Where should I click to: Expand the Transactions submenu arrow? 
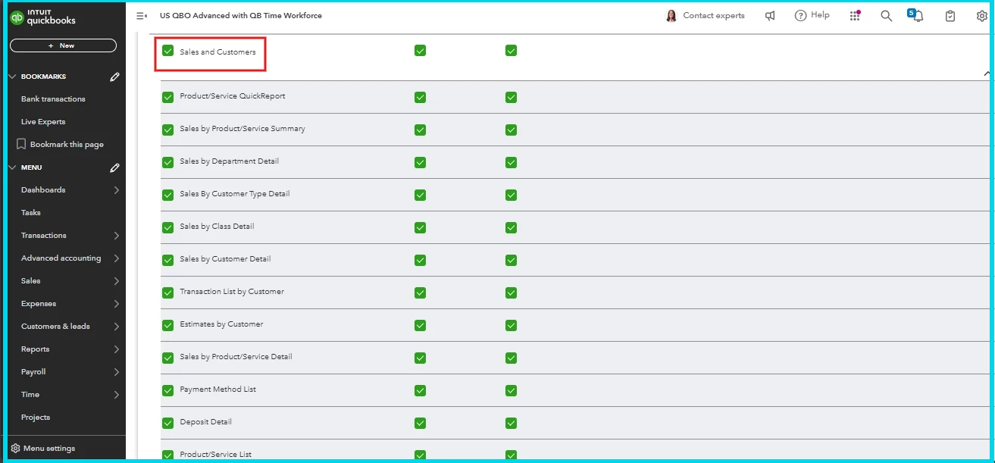[x=117, y=236]
